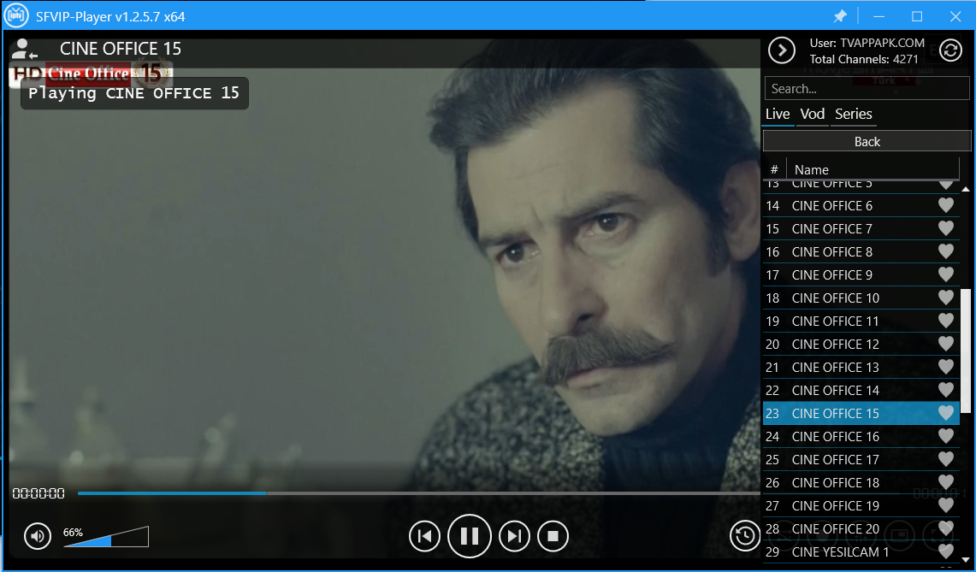Mute audio with the speaker icon

coord(37,536)
